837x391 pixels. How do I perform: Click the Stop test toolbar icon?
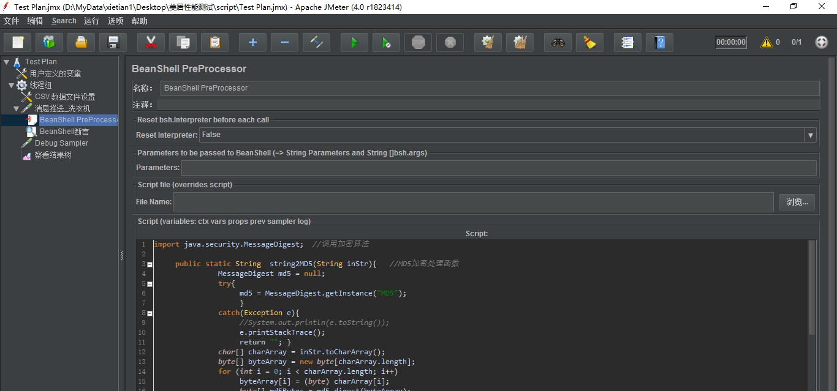click(418, 42)
